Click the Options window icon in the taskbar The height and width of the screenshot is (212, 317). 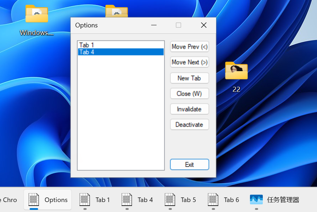pyautogui.click(x=47, y=200)
